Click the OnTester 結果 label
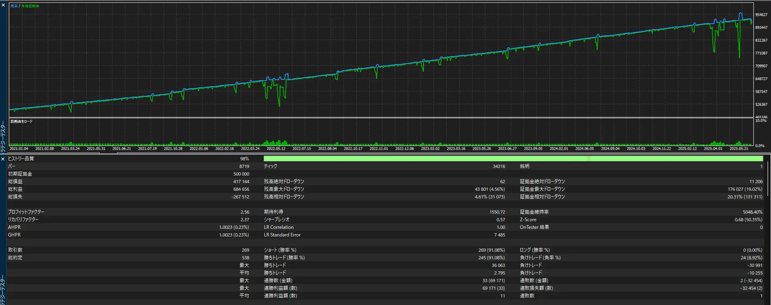 [x=534, y=227]
